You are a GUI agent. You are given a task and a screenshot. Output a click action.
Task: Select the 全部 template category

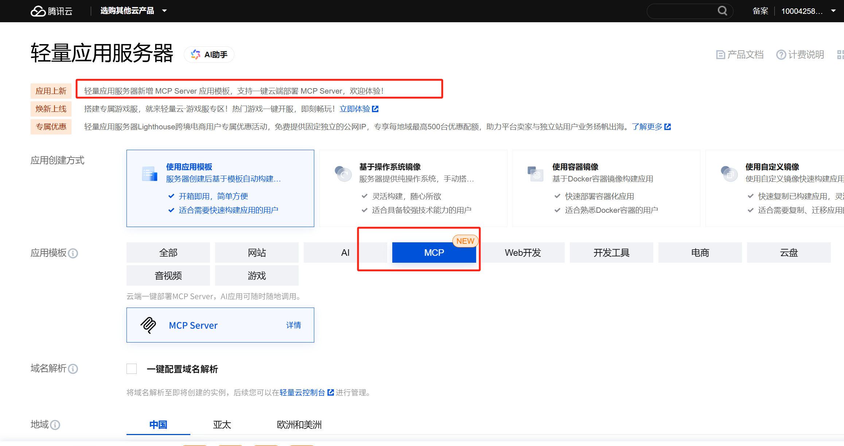[168, 253]
